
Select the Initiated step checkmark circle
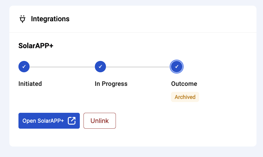[x=24, y=67]
